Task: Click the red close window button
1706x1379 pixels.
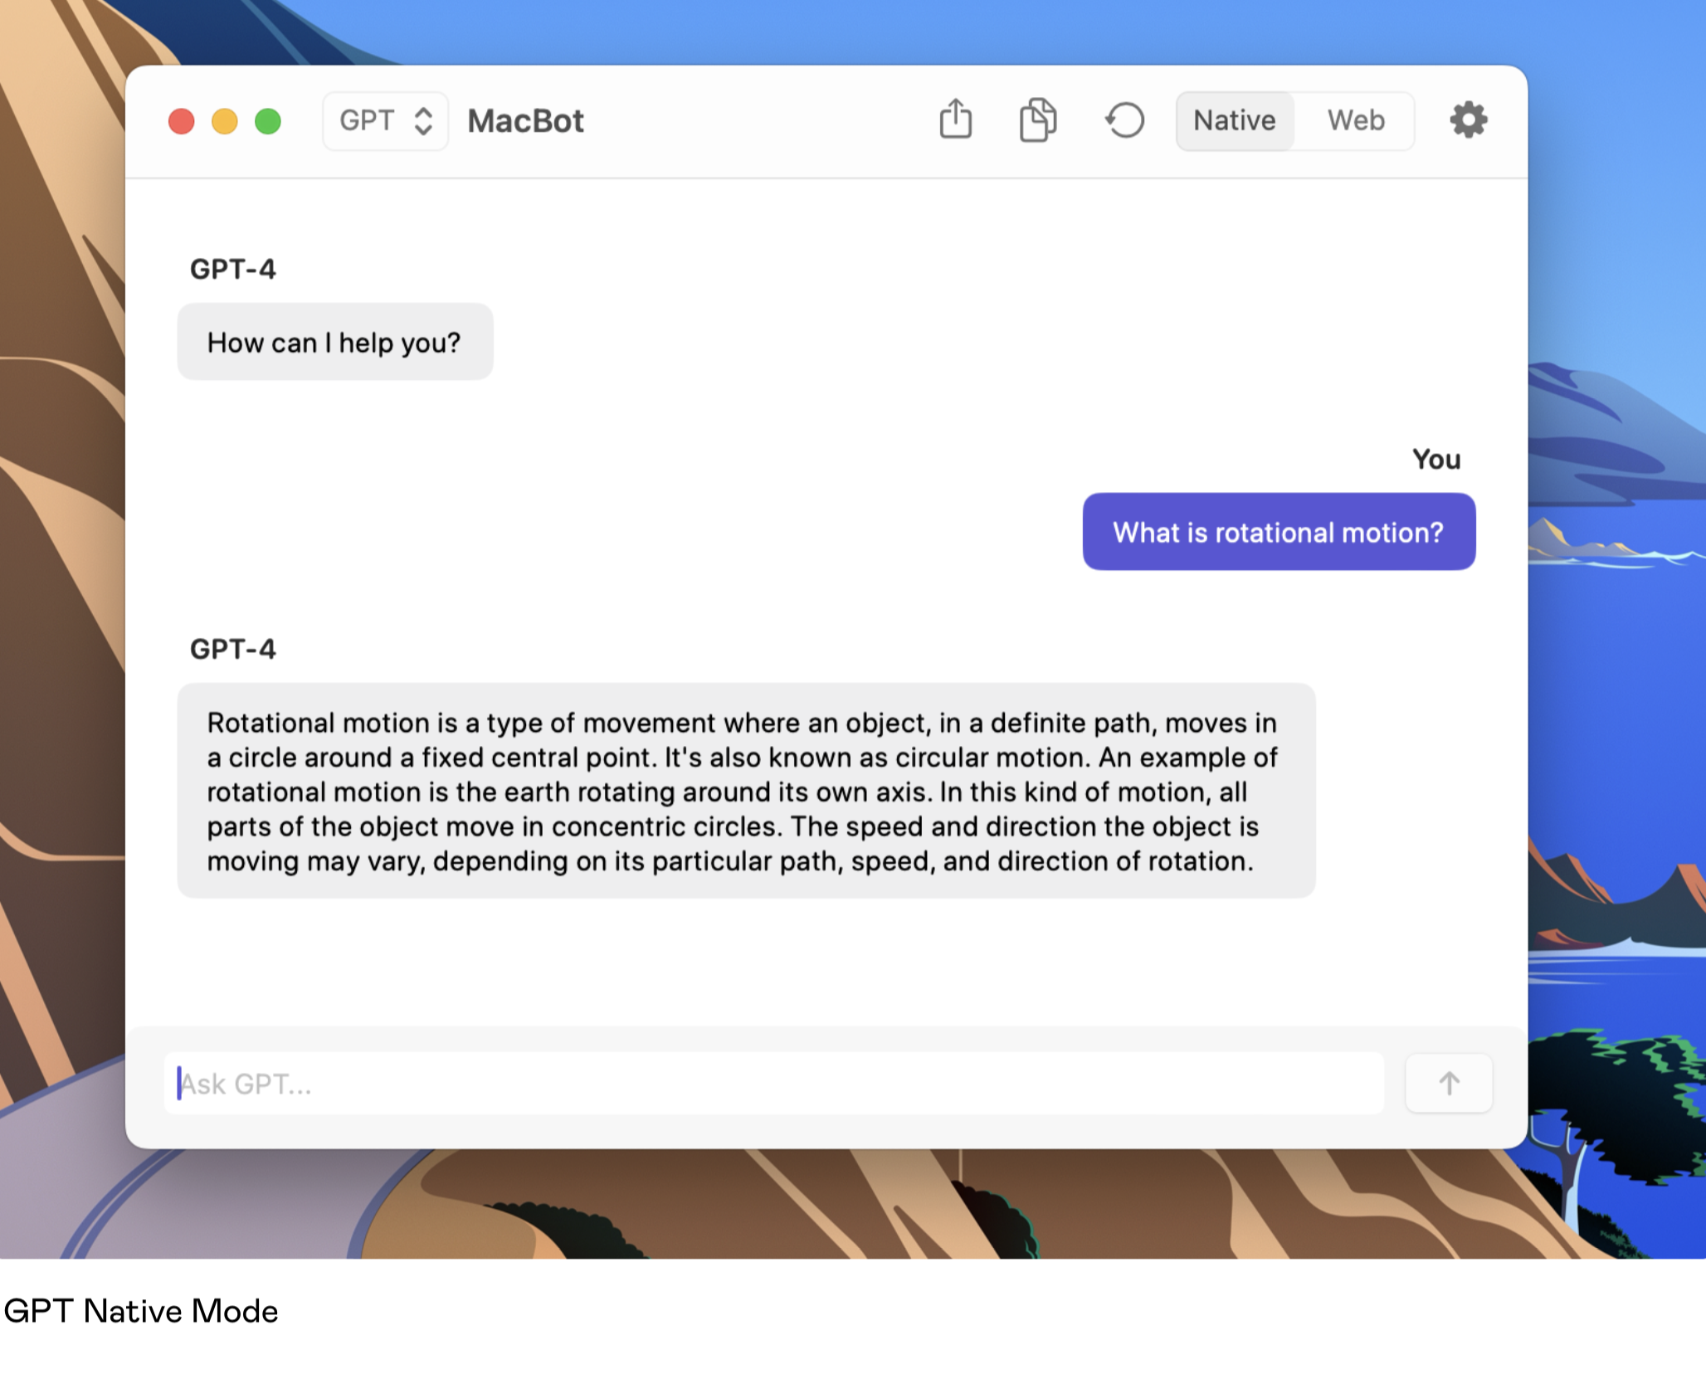Action: [181, 121]
